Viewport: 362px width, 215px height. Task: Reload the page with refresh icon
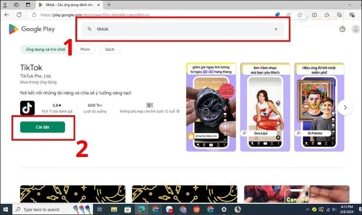pos(19,15)
